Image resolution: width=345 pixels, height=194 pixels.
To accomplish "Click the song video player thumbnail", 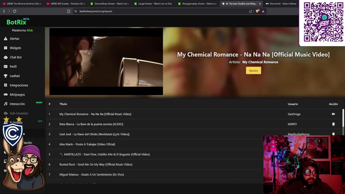I will pyautogui.click(x=106, y=61).
